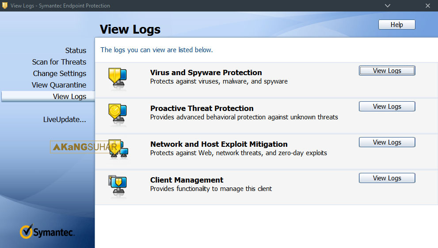Click the Symantec logo in the sidebar
This screenshot has height=248, width=438.
pyautogui.click(x=47, y=232)
